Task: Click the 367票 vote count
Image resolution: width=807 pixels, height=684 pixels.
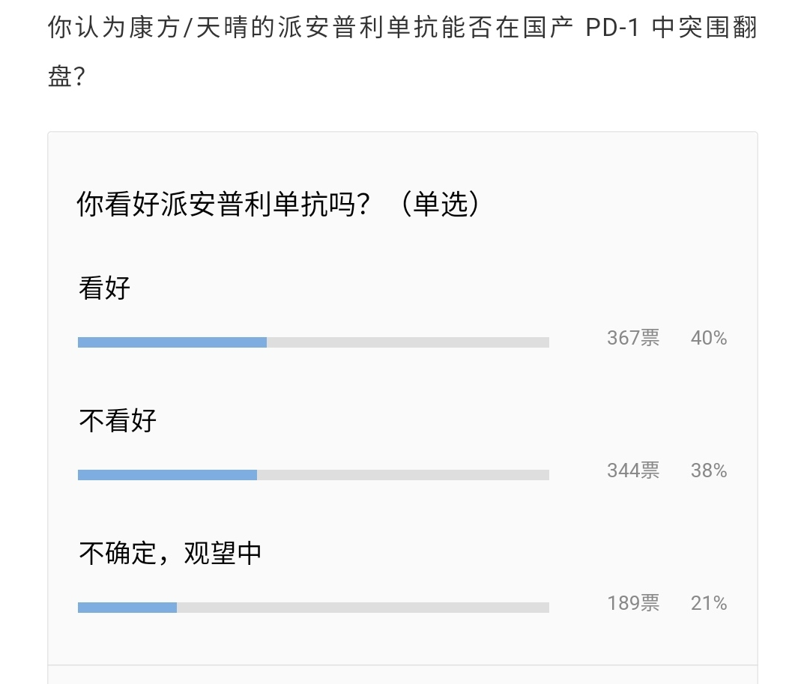Action: 633,338
